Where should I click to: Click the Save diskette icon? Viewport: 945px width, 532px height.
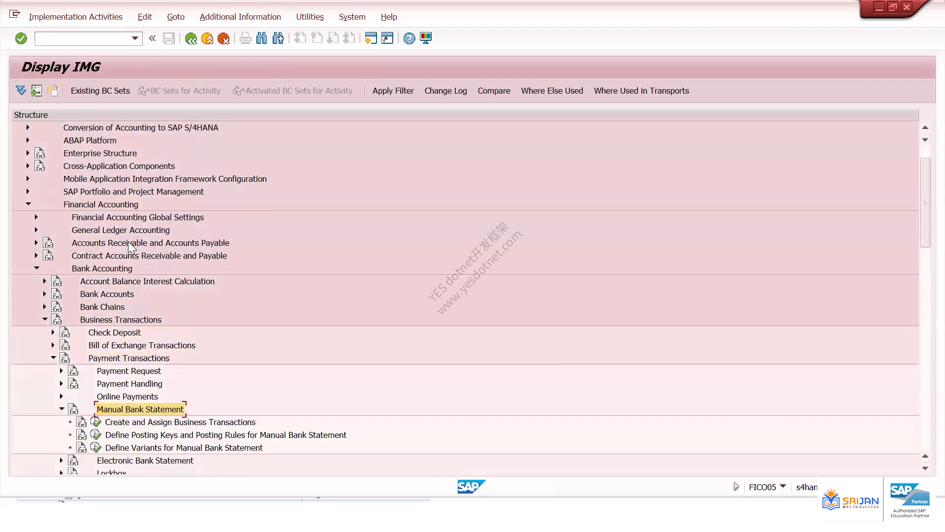click(x=169, y=38)
